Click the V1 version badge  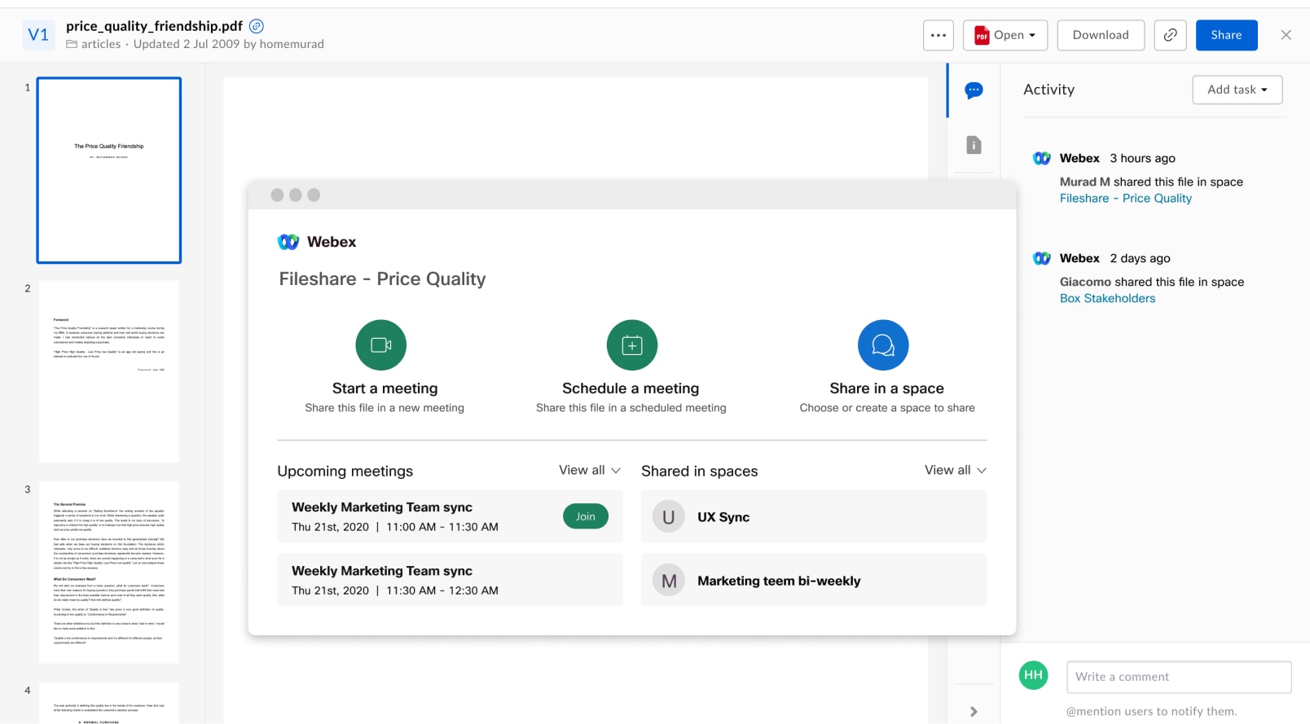(38, 35)
